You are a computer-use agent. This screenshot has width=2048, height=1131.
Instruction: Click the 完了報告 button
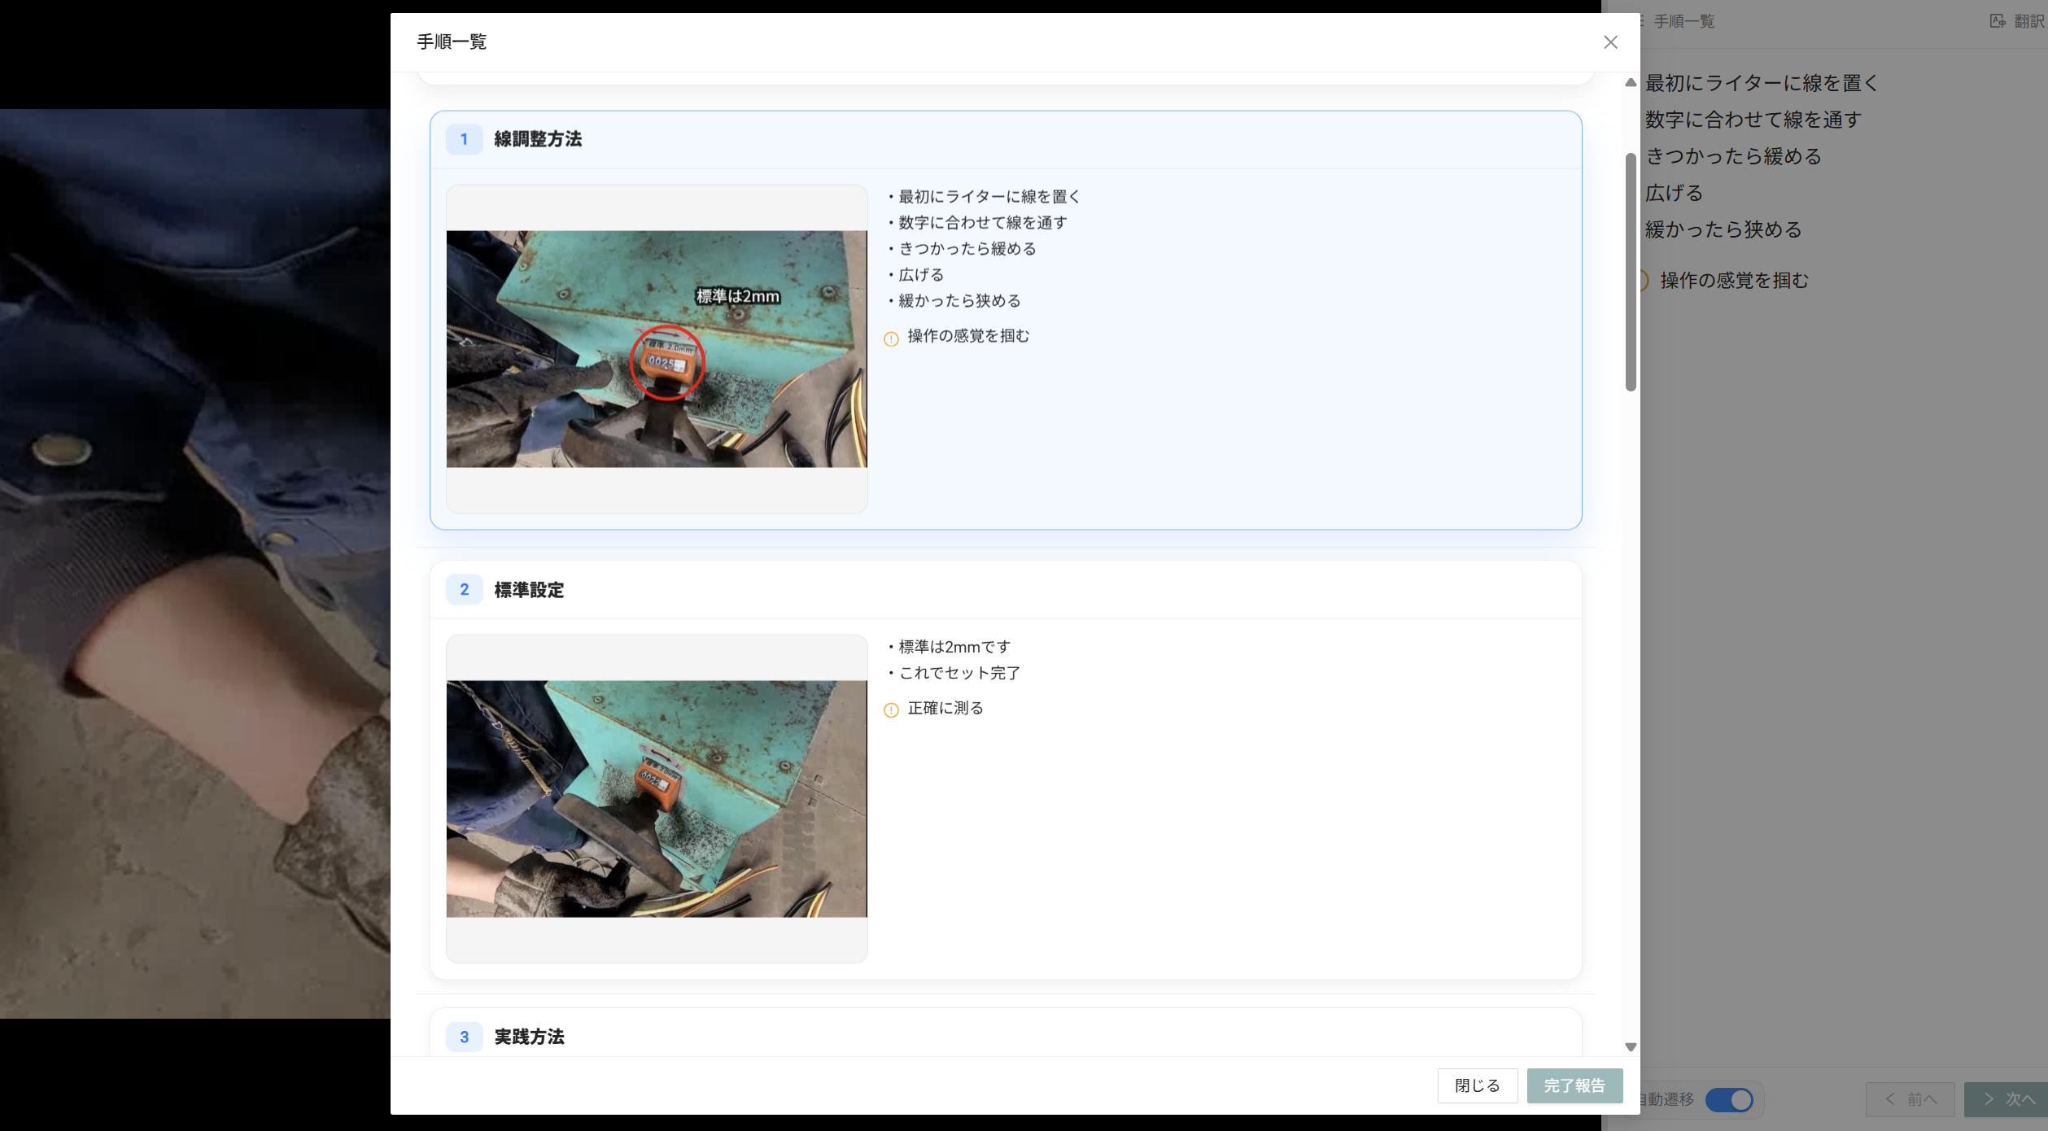(x=1574, y=1085)
